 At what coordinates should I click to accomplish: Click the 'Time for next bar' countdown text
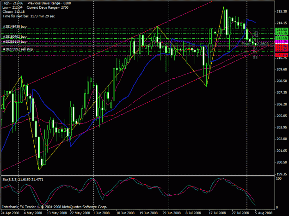point(29,16)
